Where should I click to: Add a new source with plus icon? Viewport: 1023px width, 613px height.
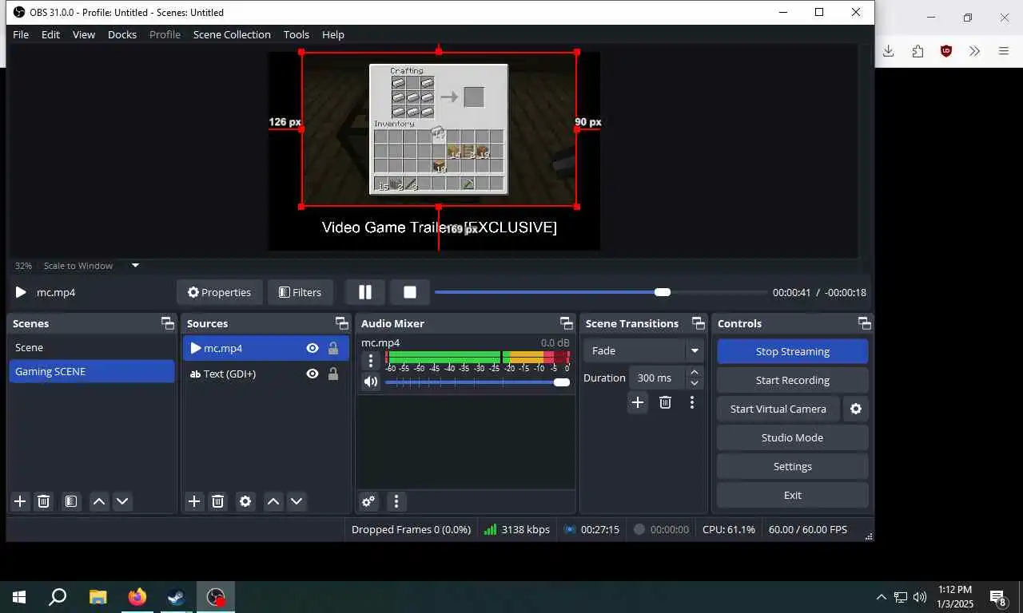pos(194,501)
